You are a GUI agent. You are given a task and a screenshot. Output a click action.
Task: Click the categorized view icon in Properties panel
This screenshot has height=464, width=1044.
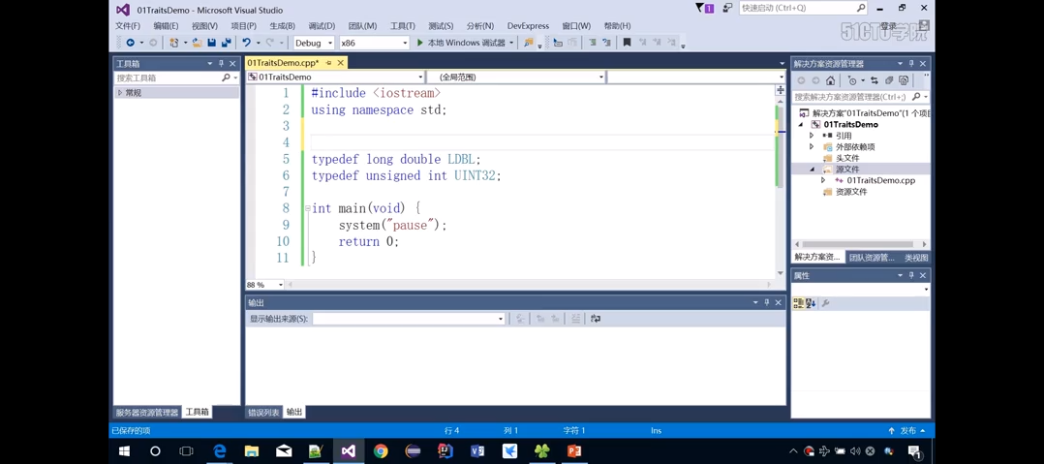point(798,303)
